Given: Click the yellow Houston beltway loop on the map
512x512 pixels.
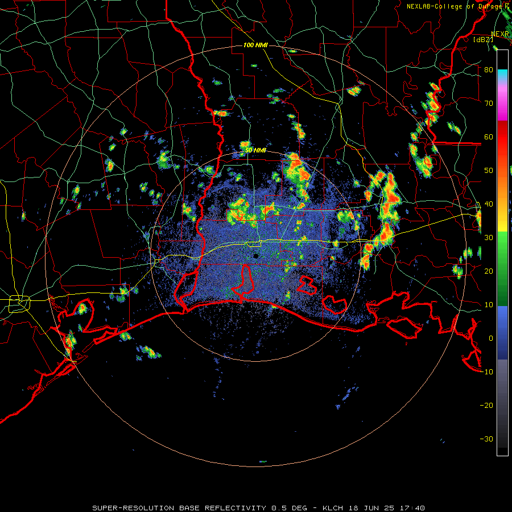Looking at the screenshot, I should (19, 304).
